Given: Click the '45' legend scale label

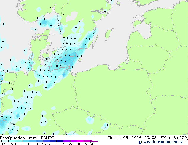Looking at the screenshot, I should [85, 144].
